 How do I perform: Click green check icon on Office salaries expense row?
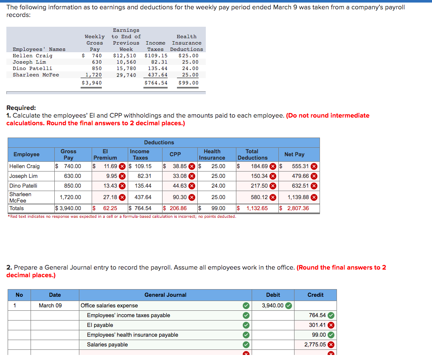[x=246, y=306]
